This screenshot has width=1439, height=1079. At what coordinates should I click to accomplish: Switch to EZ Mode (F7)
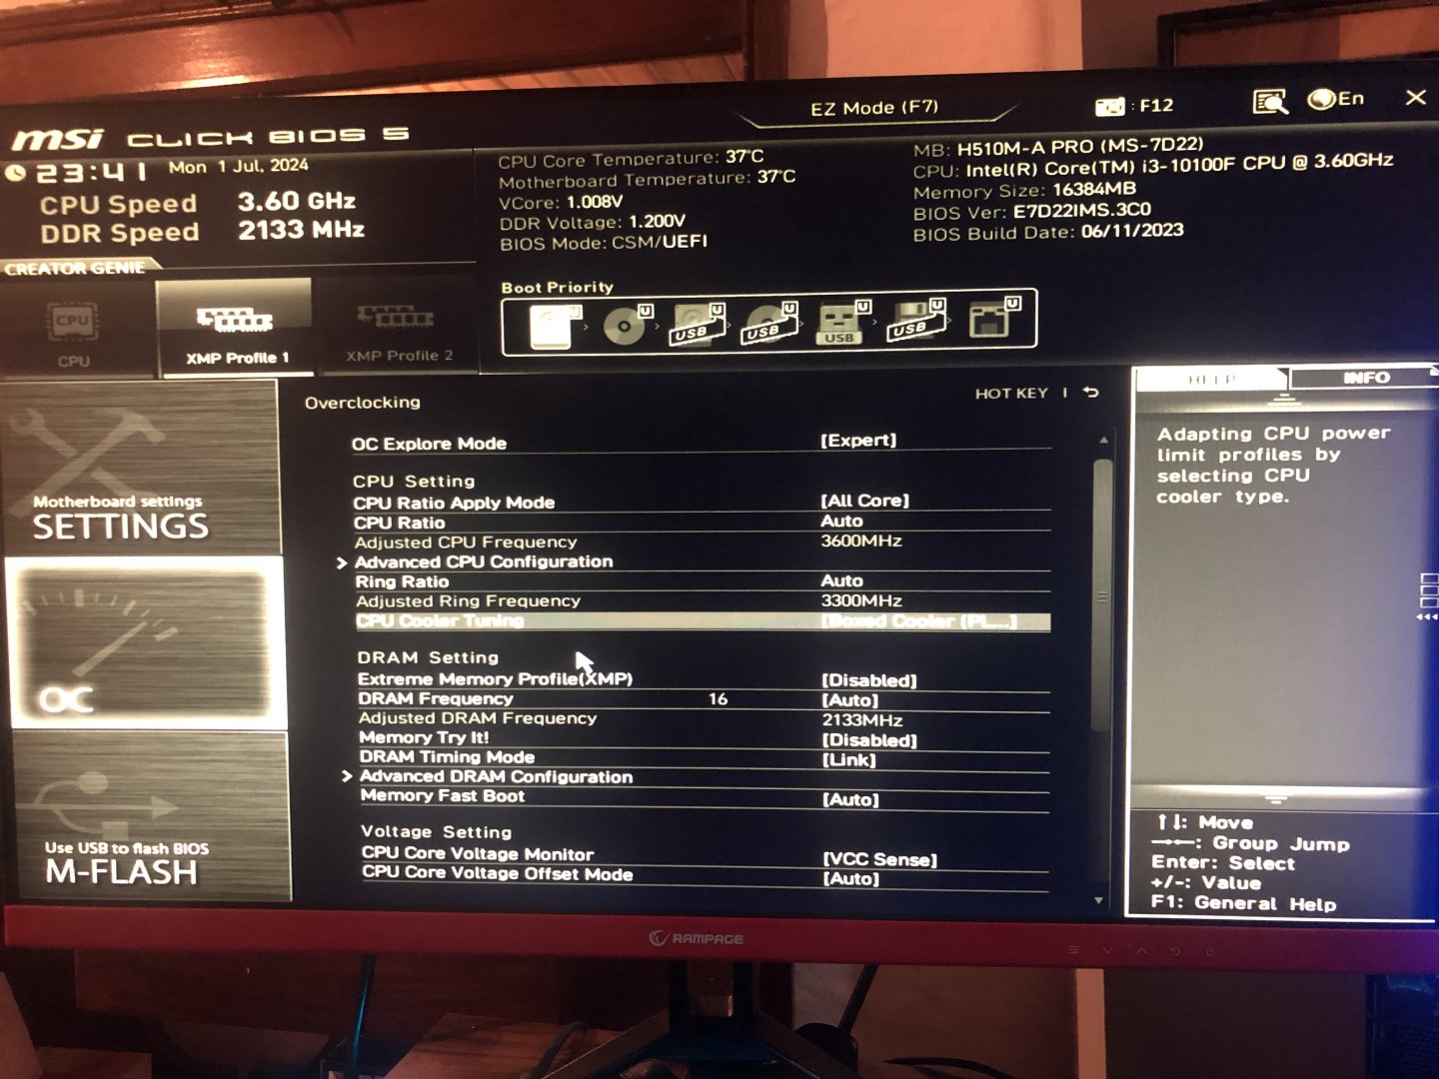874,108
